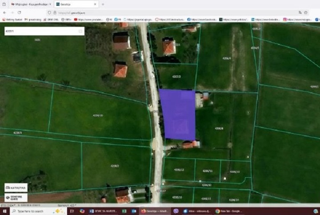
Task: Switch to the Osnovne karte basemap button
Action: tap(16, 198)
